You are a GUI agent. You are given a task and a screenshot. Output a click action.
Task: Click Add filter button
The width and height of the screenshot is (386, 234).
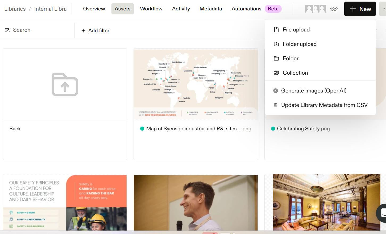[x=96, y=31]
